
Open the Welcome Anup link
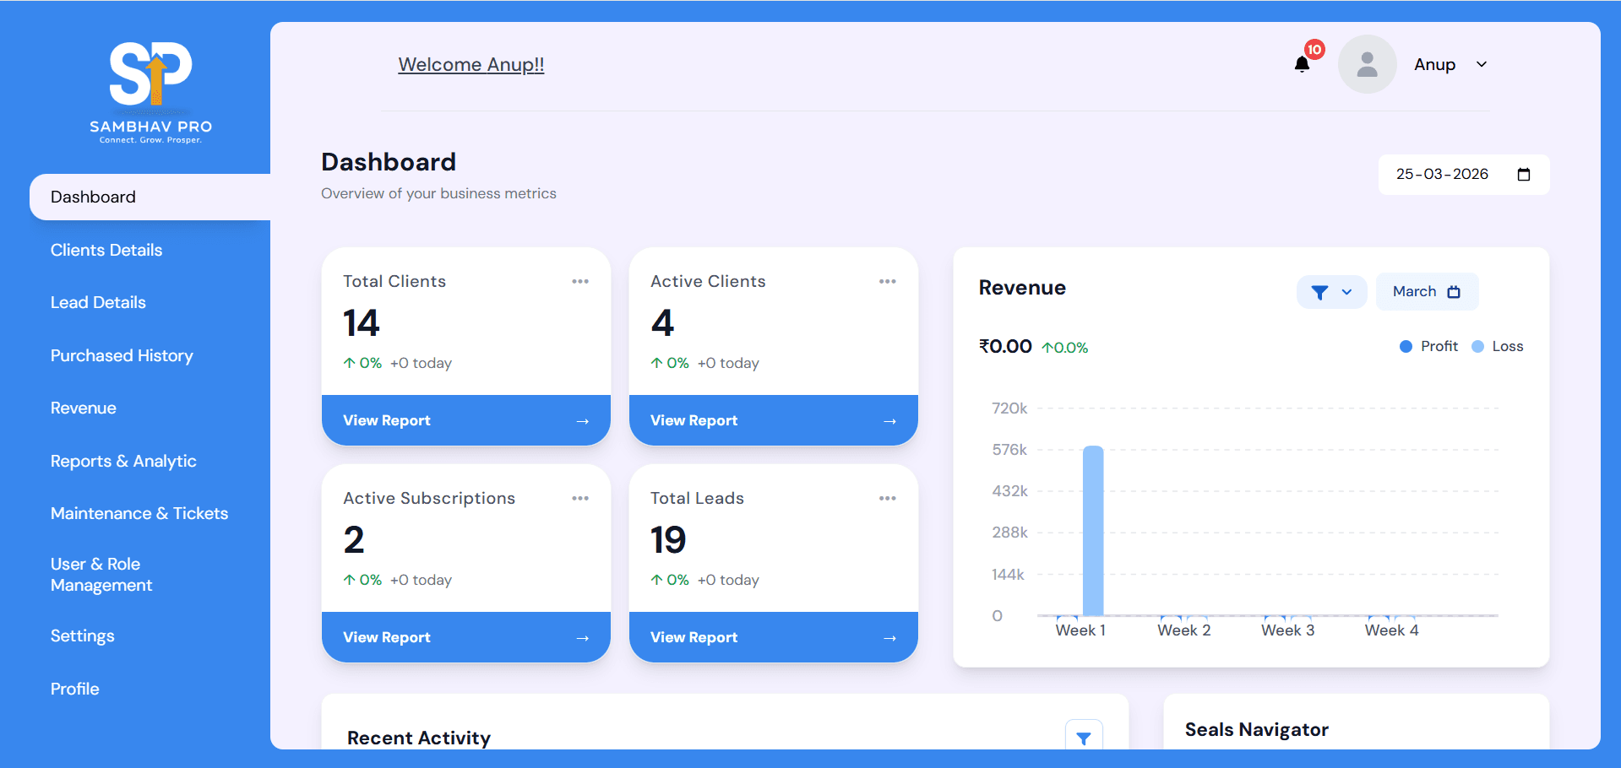[471, 64]
